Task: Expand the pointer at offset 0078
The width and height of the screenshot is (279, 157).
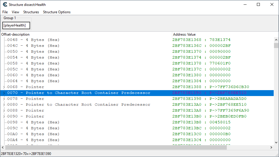Action: coord(4,99)
